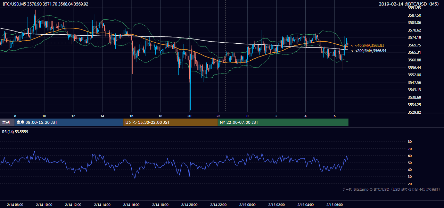Click the 2/15 04:00 time axis label
This screenshot has width=444, height=208.
[x=305, y=205]
